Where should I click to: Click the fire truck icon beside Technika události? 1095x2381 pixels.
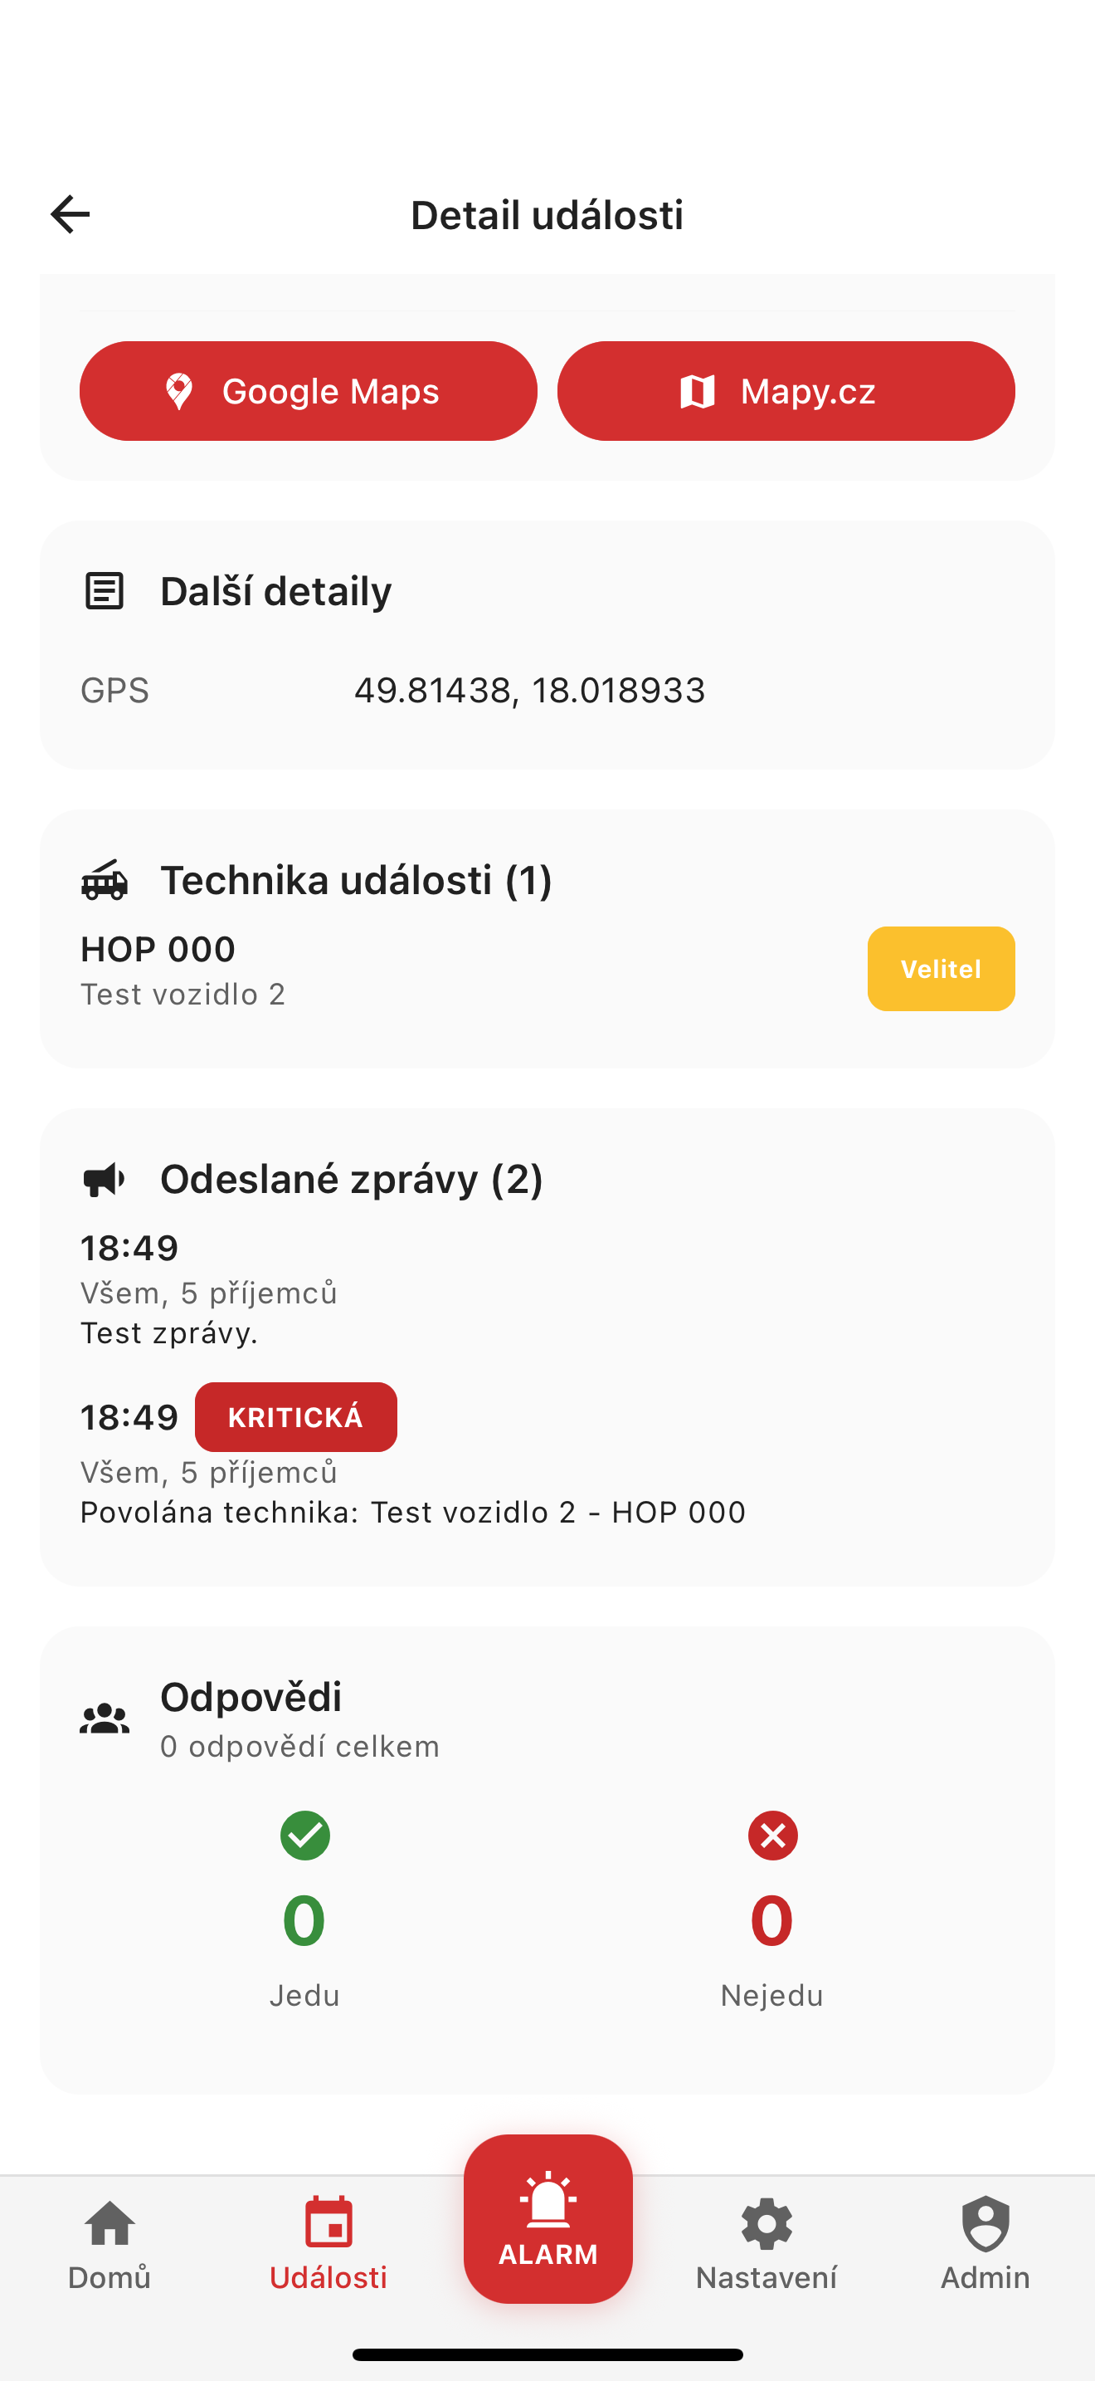click(105, 881)
